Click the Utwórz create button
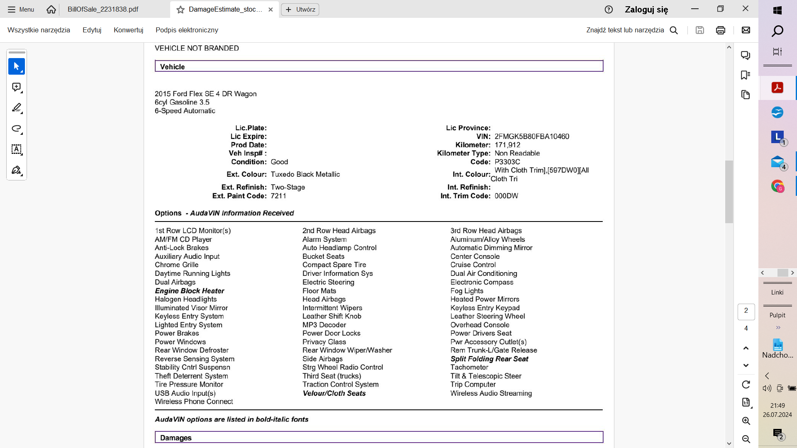 300,10
